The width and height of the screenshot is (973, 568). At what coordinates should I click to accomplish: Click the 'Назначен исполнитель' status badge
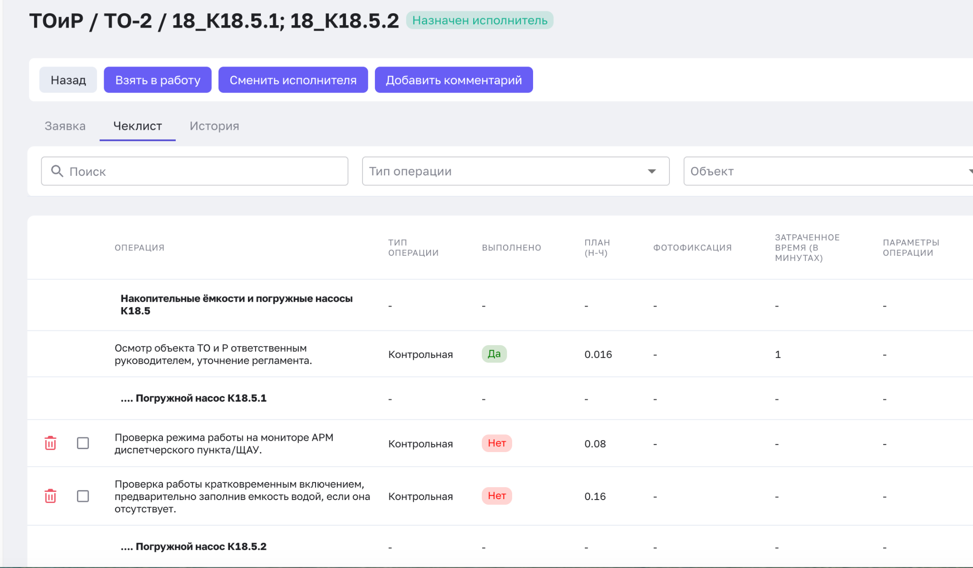(x=480, y=20)
